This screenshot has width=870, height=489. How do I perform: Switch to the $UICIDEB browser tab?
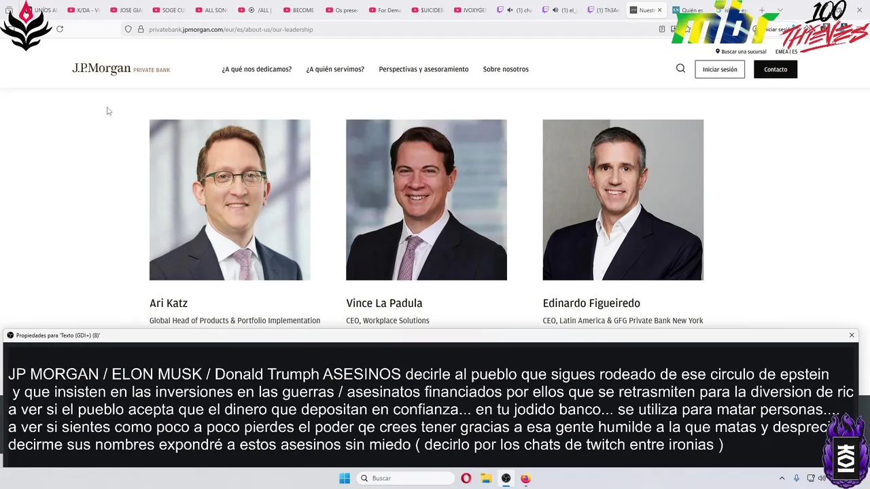[x=426, y=10]
